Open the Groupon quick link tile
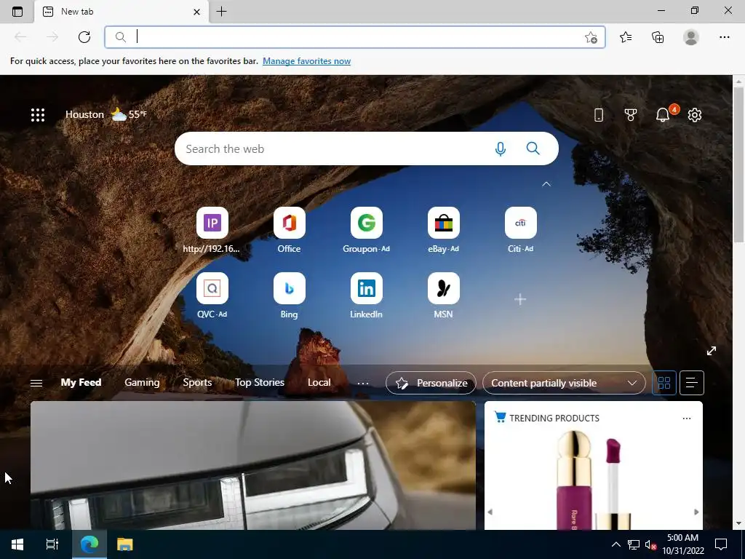The image size is (745, 559). [x=367, y=231]
